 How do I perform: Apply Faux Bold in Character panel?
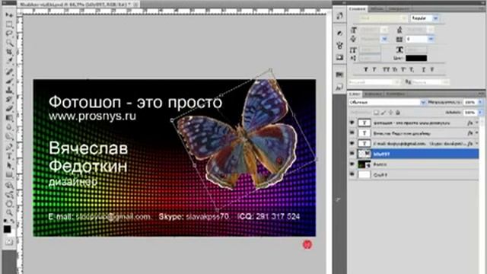(366, 69)
